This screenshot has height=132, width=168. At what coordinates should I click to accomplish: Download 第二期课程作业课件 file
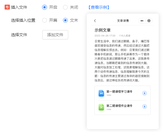(144, 107)
